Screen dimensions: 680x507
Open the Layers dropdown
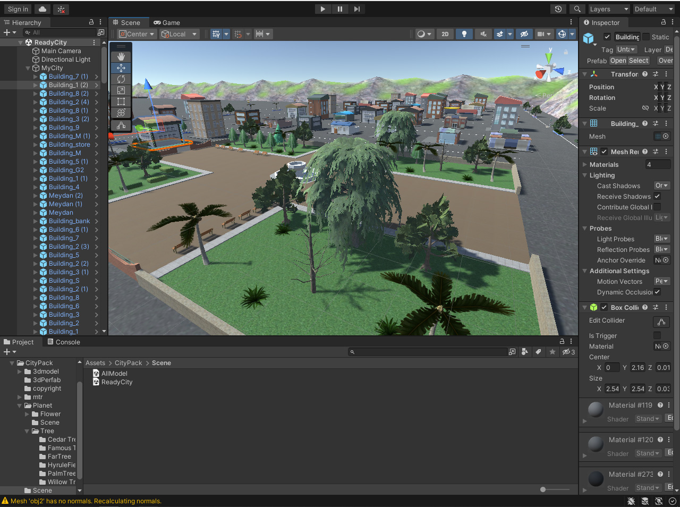609,9
